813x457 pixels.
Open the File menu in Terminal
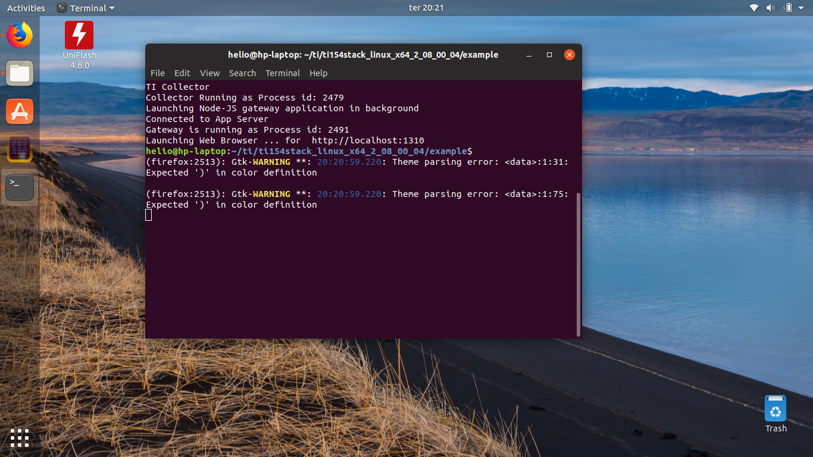pos(158,73)
